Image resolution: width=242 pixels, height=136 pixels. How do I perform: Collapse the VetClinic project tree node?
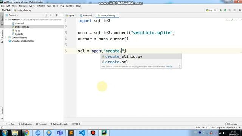click(x=6, y=20)
